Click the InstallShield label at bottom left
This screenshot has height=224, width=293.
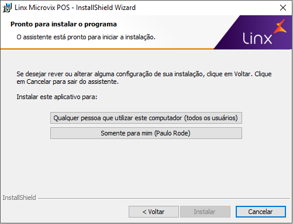pyautogui.click(x=19, y=198)
